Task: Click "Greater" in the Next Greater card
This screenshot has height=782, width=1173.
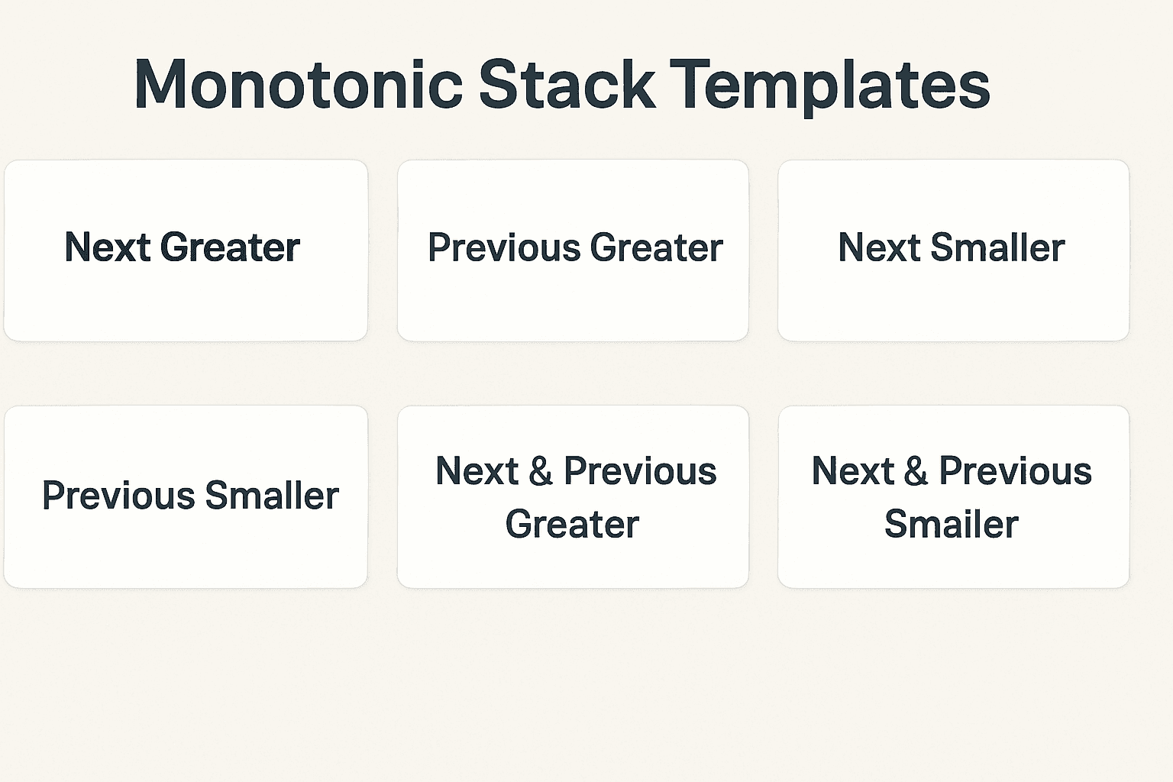Action: 230,247
